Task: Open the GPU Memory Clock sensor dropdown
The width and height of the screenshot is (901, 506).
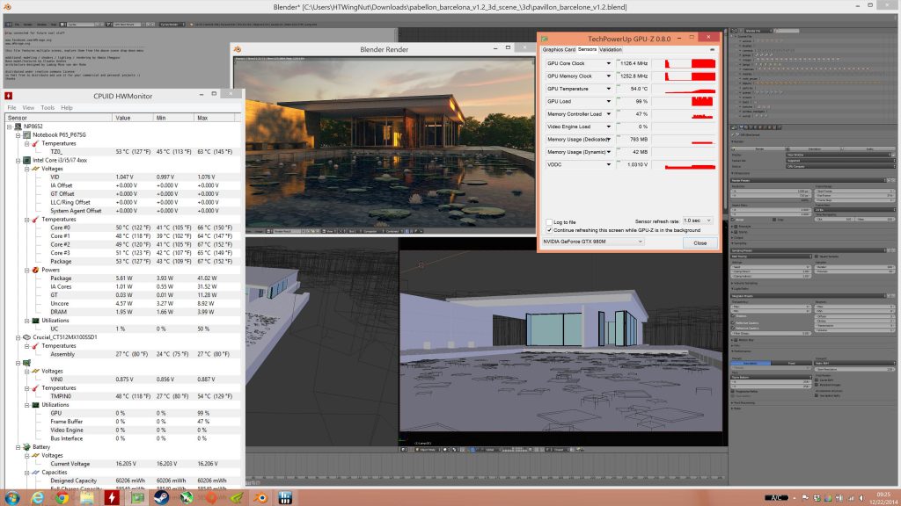Action: [x=609, y=76]
